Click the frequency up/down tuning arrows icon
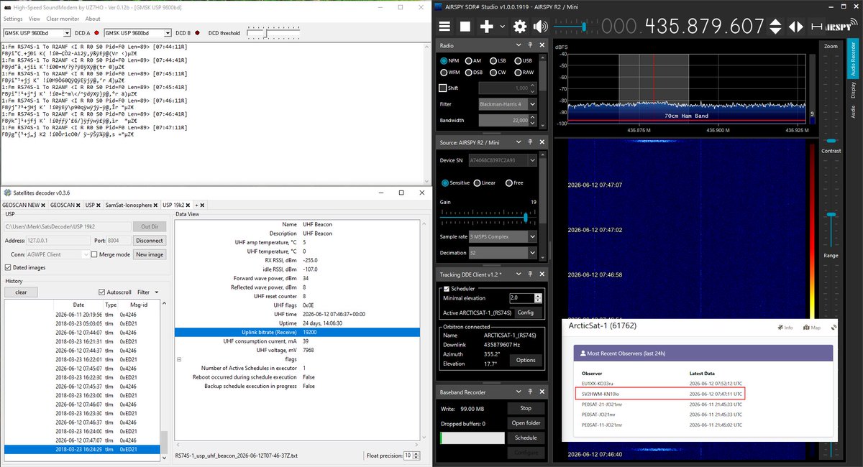This screenshot has height=467, width=863. pyautogui.click(x=774, y=27)
